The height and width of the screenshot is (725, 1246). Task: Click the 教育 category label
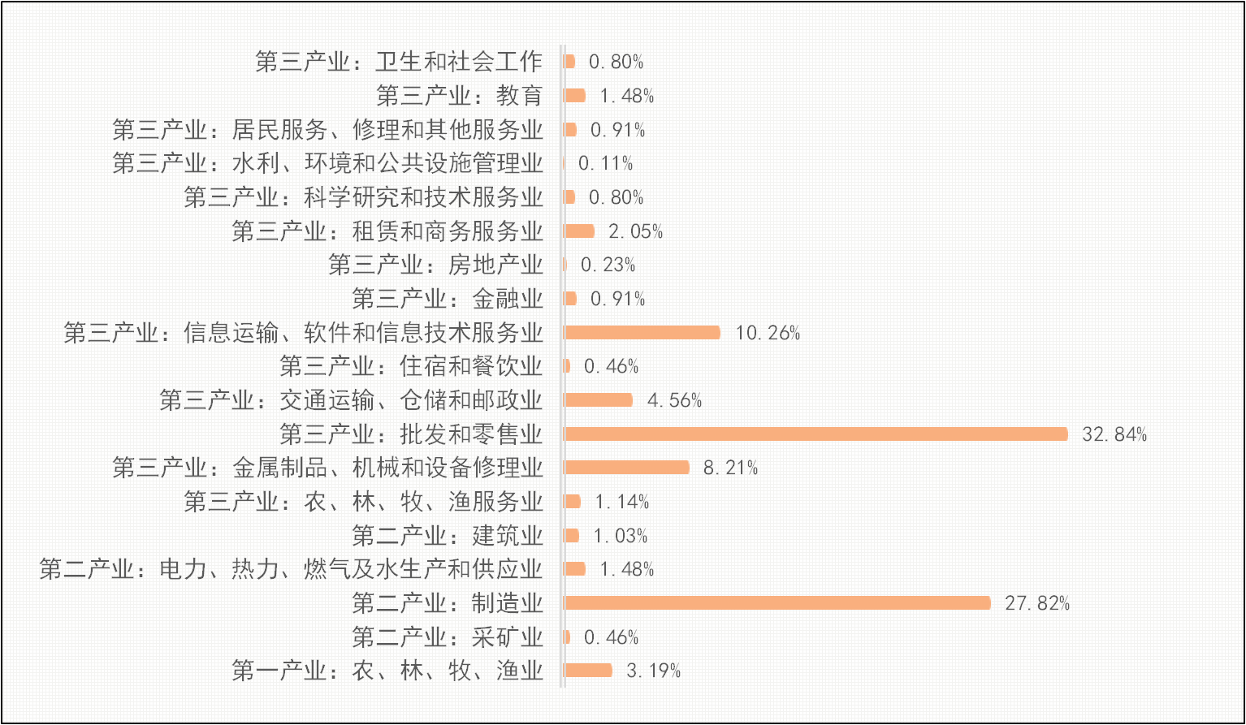(459, 96)
